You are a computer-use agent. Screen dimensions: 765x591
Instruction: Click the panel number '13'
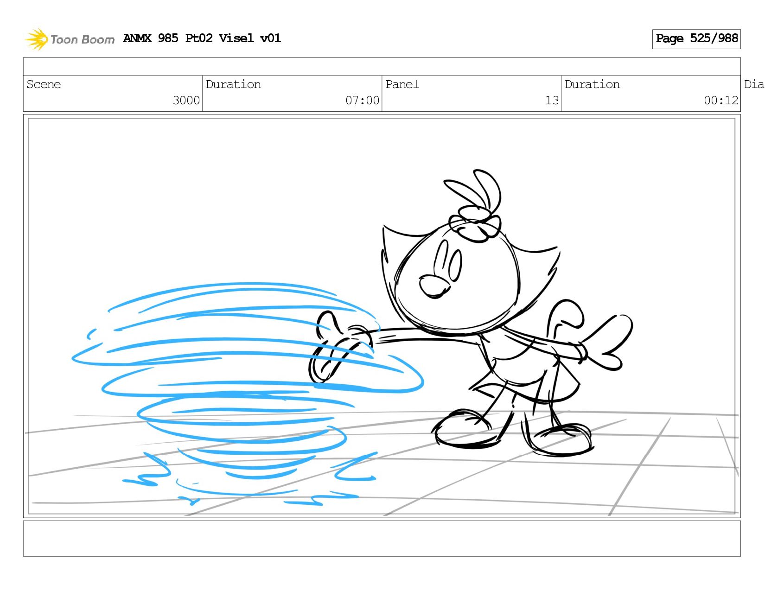(552, 100)
